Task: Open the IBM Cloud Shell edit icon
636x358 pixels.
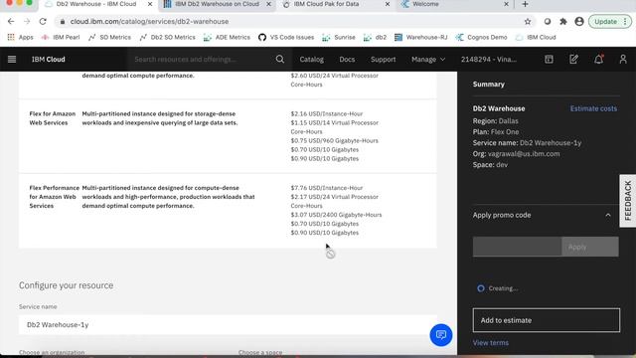Action: point(573,60)
